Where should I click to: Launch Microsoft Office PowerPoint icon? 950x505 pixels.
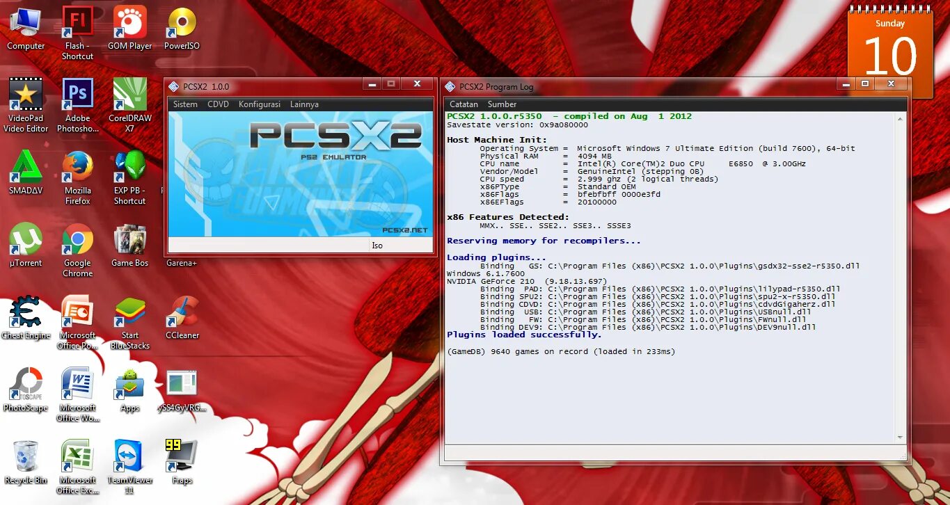(77, 312)
